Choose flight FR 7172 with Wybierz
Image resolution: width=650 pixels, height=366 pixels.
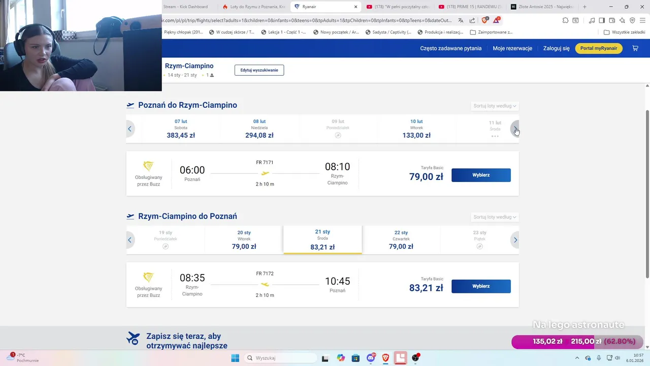[481, 286]
